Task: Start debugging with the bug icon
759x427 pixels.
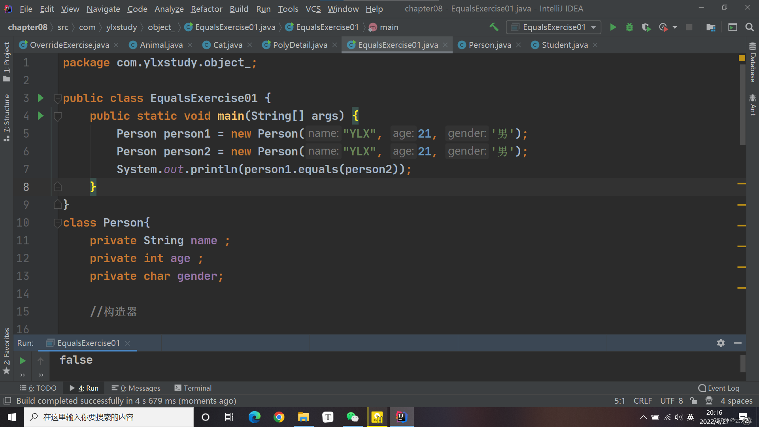Action: (629, 27)
